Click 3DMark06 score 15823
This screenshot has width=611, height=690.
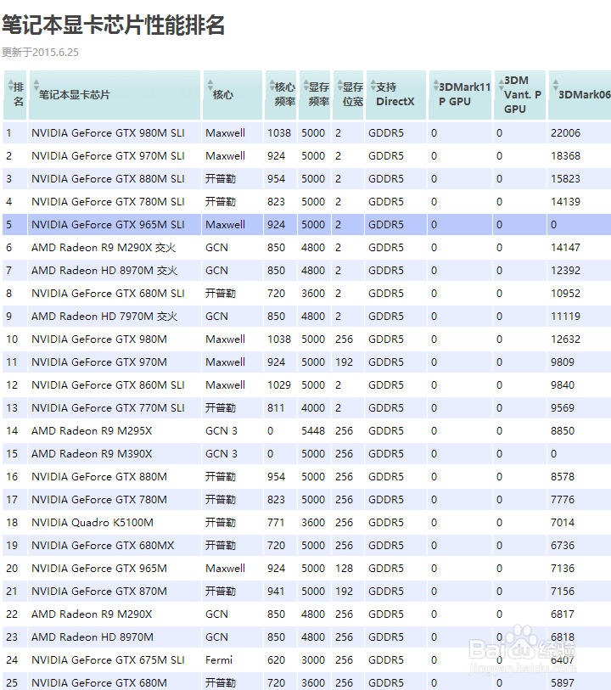[565, 179]
